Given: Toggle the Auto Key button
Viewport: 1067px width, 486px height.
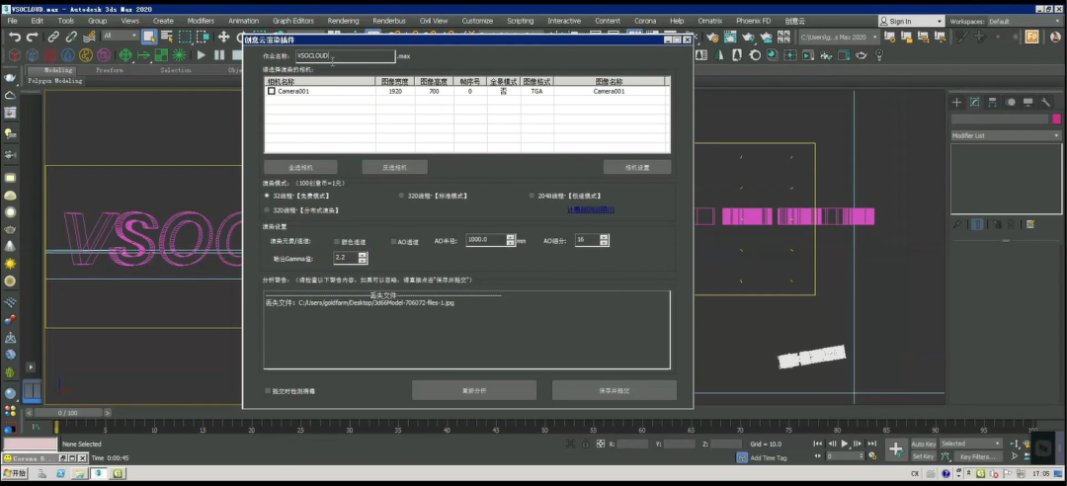Looking at the screenshot, I should (924, 444).
